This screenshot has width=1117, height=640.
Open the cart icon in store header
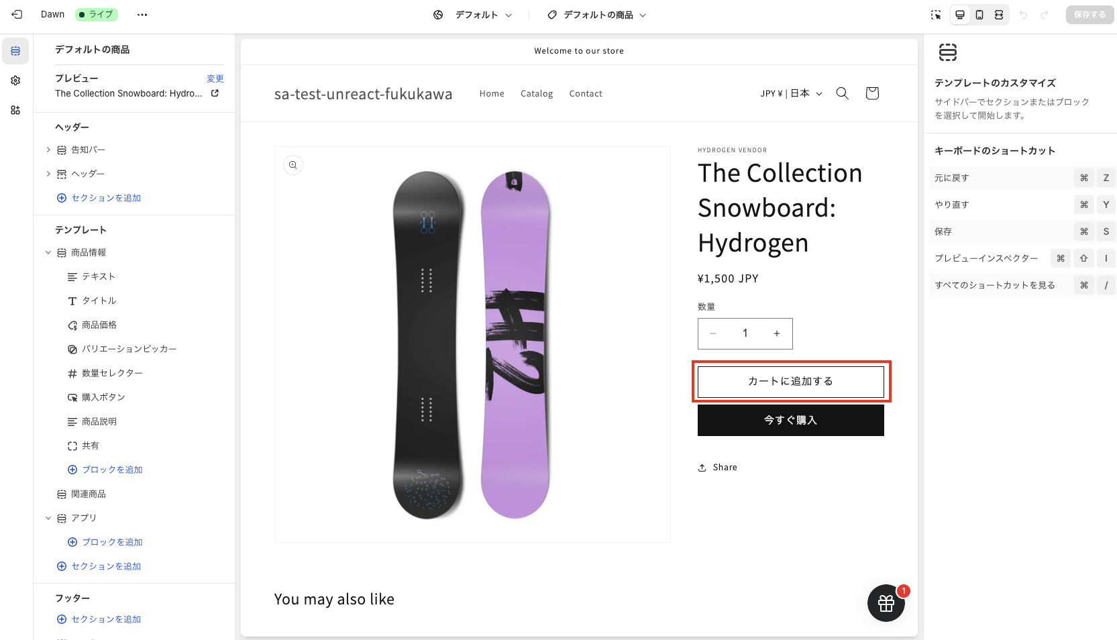pos(872,93)
